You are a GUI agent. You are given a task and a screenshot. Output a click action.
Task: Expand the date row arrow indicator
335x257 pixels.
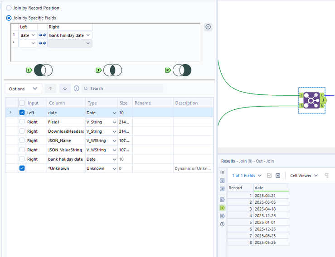(x=10, y=112)
